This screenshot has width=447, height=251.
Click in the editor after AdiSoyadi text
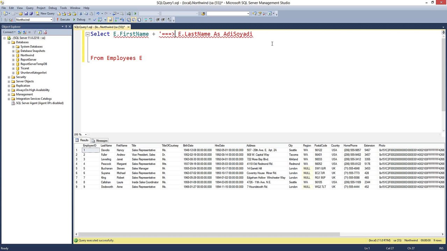(253, 34)
